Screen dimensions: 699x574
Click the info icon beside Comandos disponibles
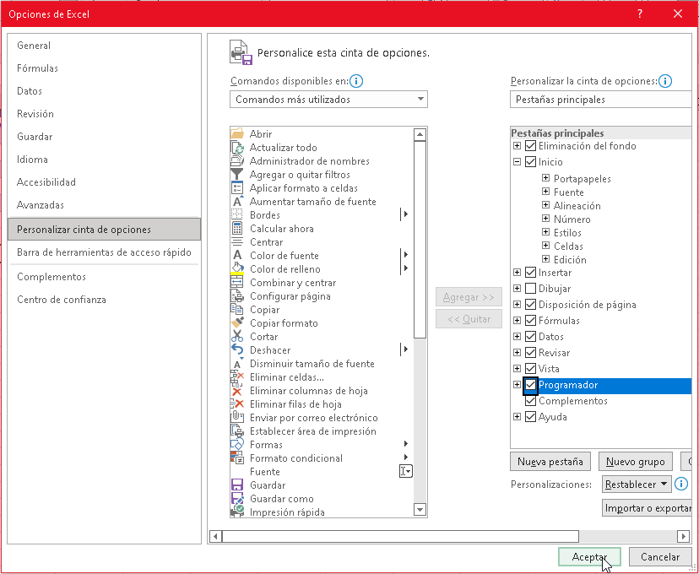[356, 81]
